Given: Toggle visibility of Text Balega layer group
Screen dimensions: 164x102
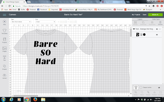Looking at the screenshot, I should coord(157,29).
